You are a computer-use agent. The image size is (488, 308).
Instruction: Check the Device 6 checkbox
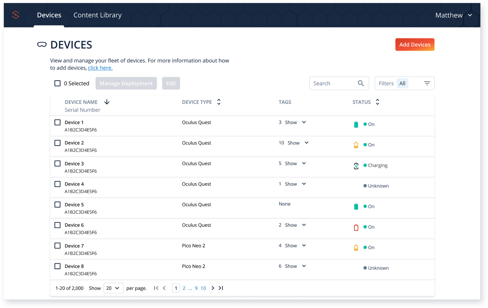(x=57, y=225)
